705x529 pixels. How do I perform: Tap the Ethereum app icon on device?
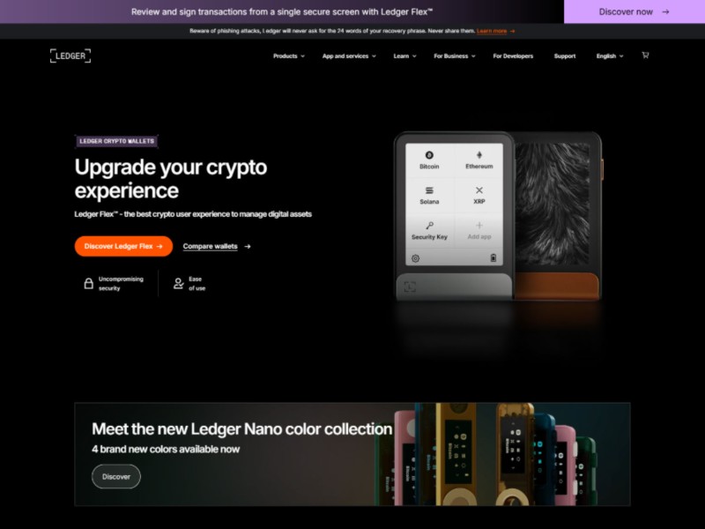point(479,155)
